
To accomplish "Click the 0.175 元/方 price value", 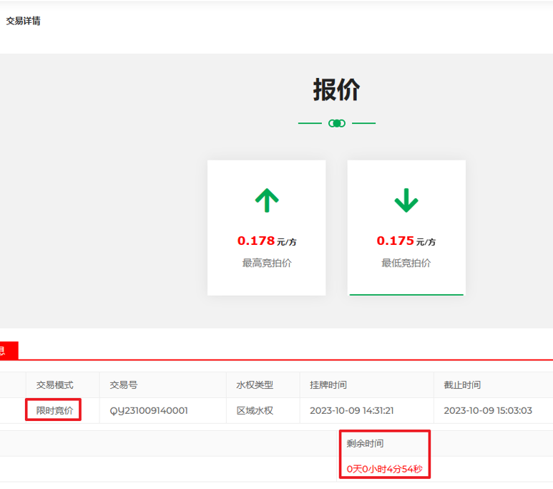I will click(x=406, y=241).
